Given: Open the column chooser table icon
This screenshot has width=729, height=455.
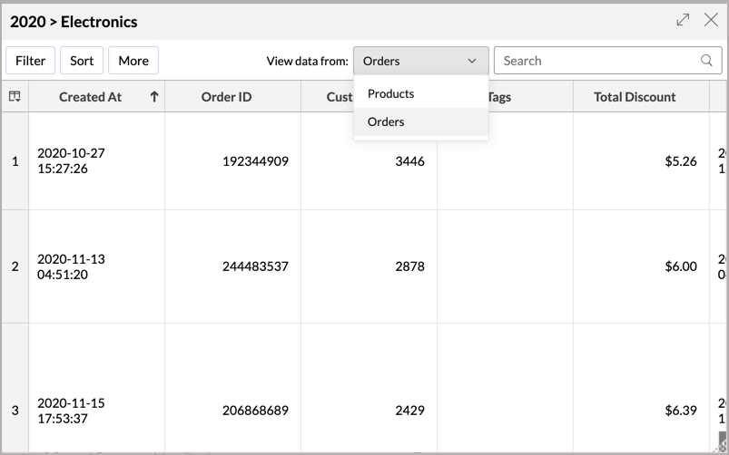Looking at the screenshot, I should pos(15,96).
